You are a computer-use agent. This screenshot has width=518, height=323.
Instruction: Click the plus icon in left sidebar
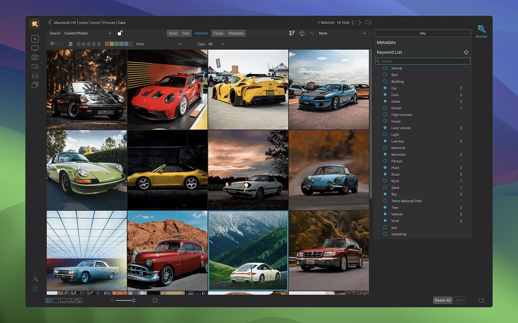point(35,39)
